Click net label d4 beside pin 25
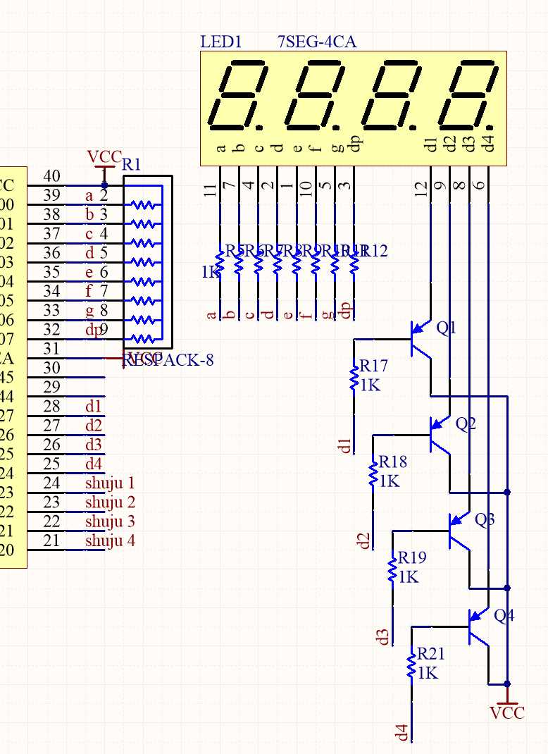 (x=93, y=464)
